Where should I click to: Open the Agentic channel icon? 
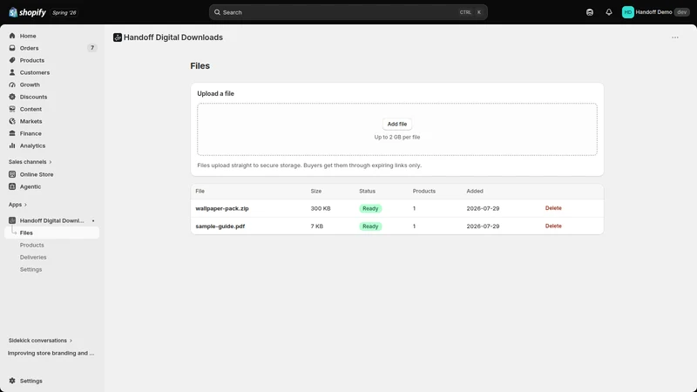[12, 186]
